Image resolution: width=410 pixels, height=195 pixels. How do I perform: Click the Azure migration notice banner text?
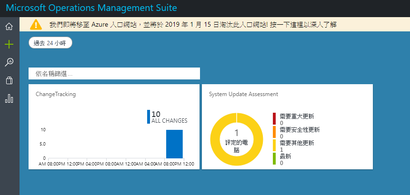[x=193, y=25]
